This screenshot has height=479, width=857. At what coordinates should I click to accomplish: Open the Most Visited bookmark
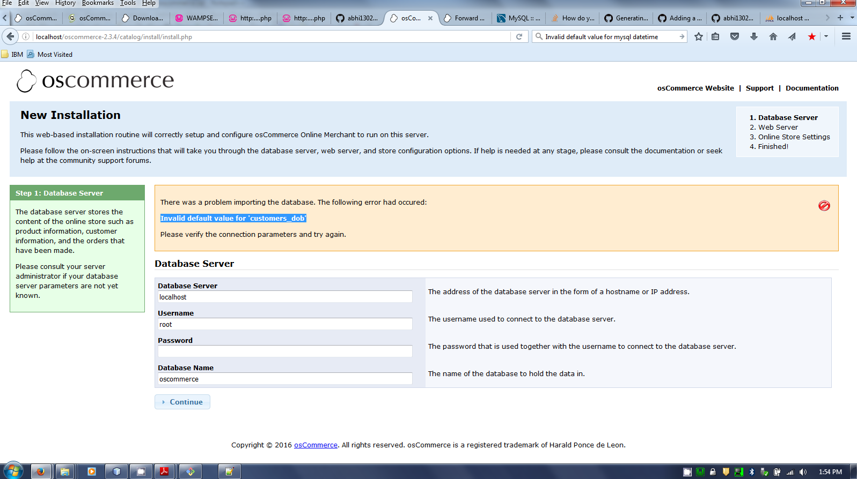[50, 55]
